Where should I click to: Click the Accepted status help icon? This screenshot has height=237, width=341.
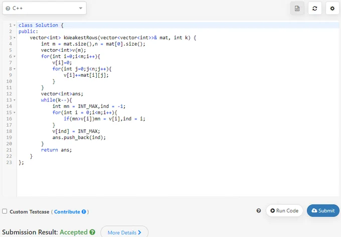[x=92, y=232]
